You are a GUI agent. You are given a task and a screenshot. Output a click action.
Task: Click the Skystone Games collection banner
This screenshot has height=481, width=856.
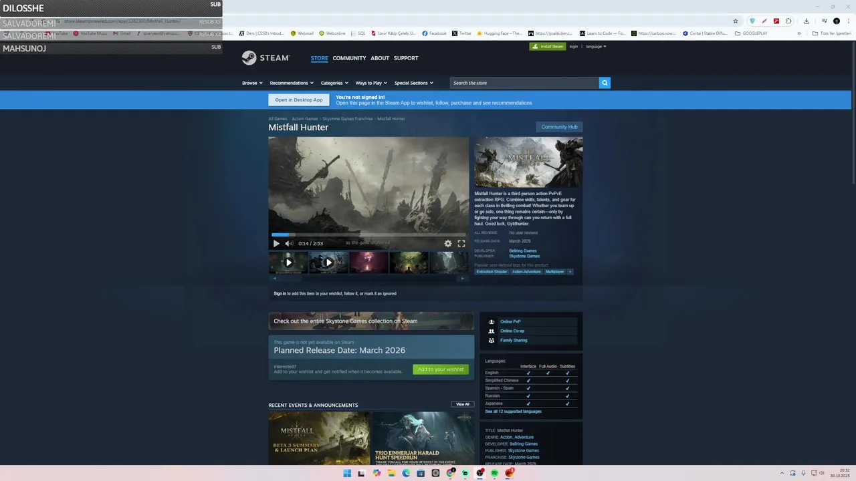(371, 321)
